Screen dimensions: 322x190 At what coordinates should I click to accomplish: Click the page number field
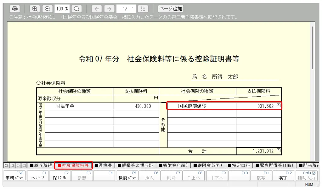point(126,9)
